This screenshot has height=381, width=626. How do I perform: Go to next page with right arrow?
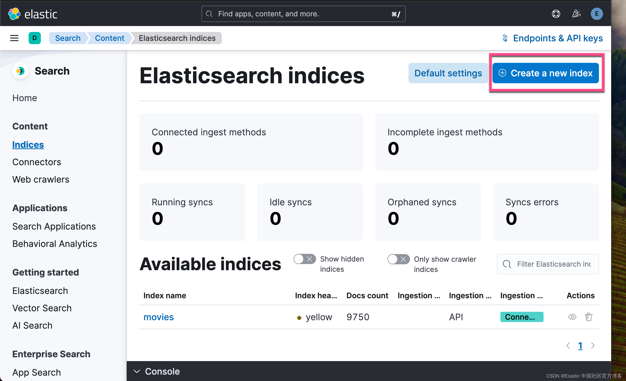pos(593,346)
